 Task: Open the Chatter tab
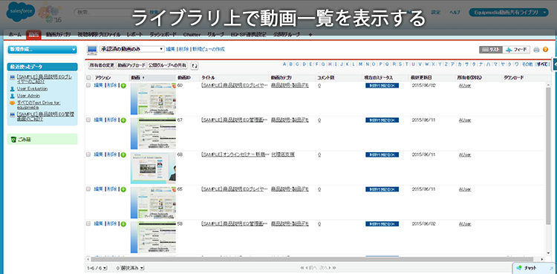[x=192, y=35]
